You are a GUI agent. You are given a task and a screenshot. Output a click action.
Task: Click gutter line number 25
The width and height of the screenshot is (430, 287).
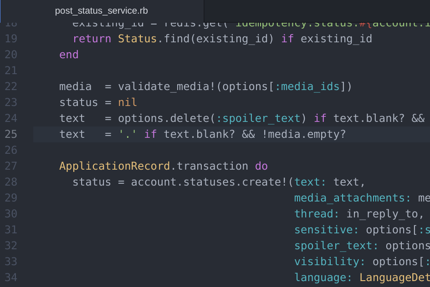pyautogui.click(x=11, y=134)
